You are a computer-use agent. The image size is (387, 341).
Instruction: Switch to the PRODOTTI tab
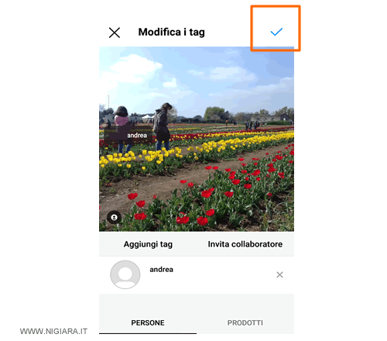[x=245, y=323]
